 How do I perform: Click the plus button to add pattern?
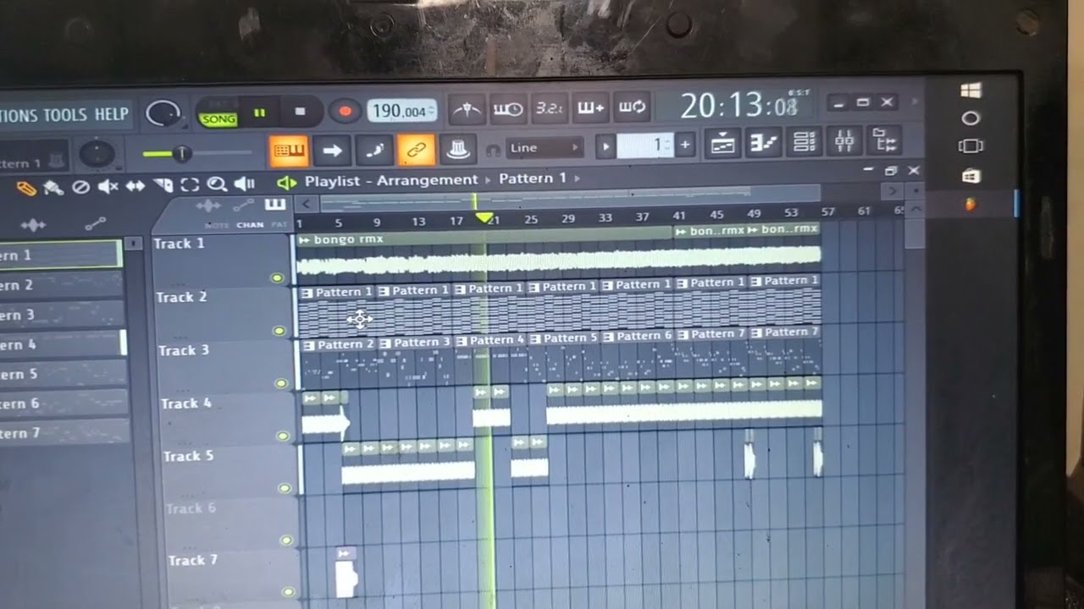coord(685,145)
